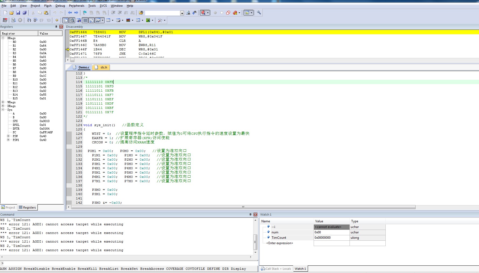Screen dimensions: 479x273
Task: Save all files icon
Action: (x=25, y=13)
